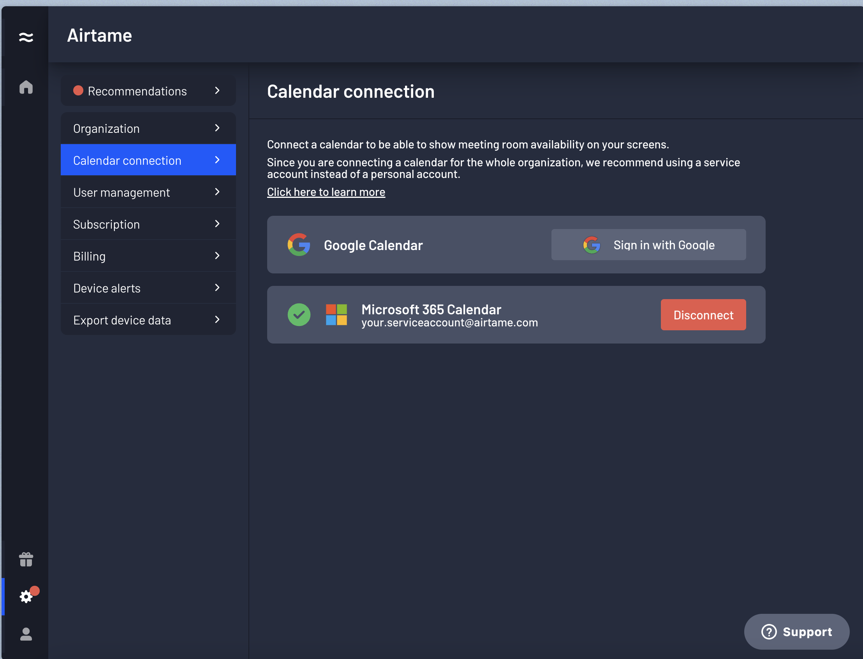Open the gift box icon
Viewport: 863px width, 659px height.
pyautogui.click(x=26, y=559)
